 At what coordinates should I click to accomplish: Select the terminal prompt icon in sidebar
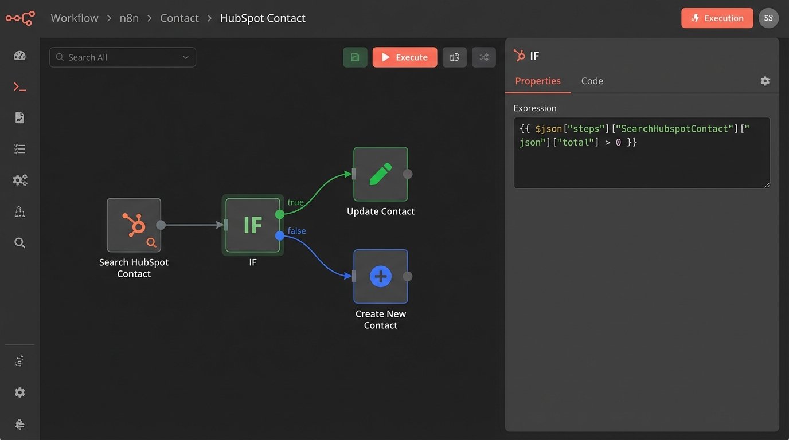19,87
